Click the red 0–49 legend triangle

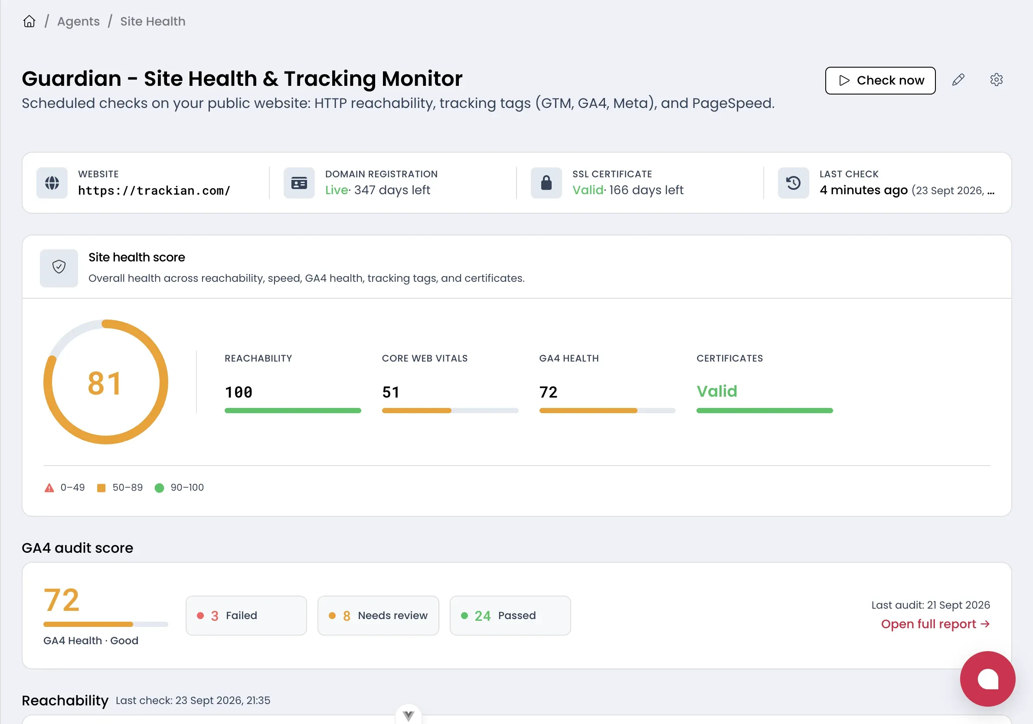[x=49, y=488]
